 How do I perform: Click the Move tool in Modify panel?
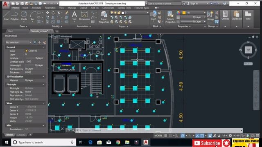click(47, 13)
